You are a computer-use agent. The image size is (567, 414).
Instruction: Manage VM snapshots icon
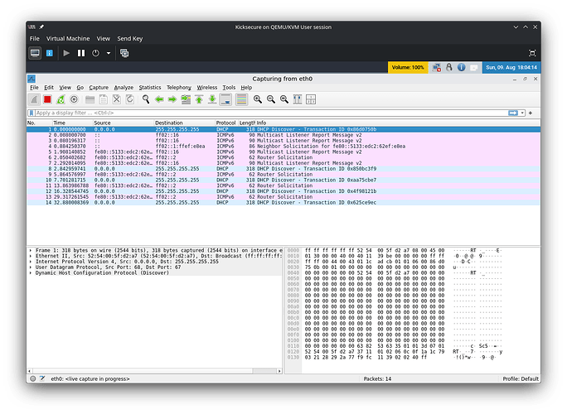[x=124, y=53]
